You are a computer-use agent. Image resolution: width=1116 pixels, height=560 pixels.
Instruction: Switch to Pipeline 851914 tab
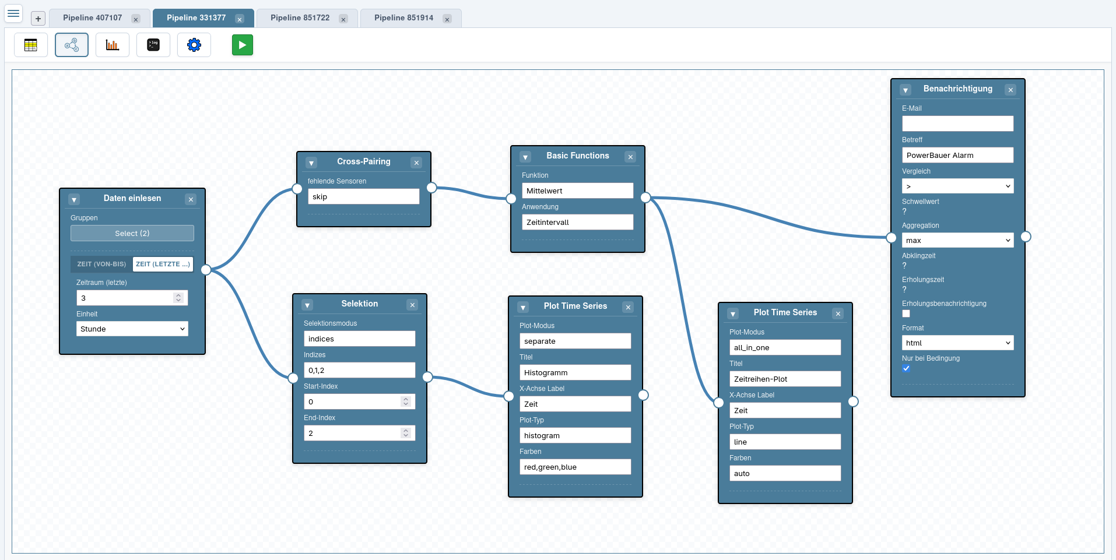pyautogui.click(x=404, y=18)
